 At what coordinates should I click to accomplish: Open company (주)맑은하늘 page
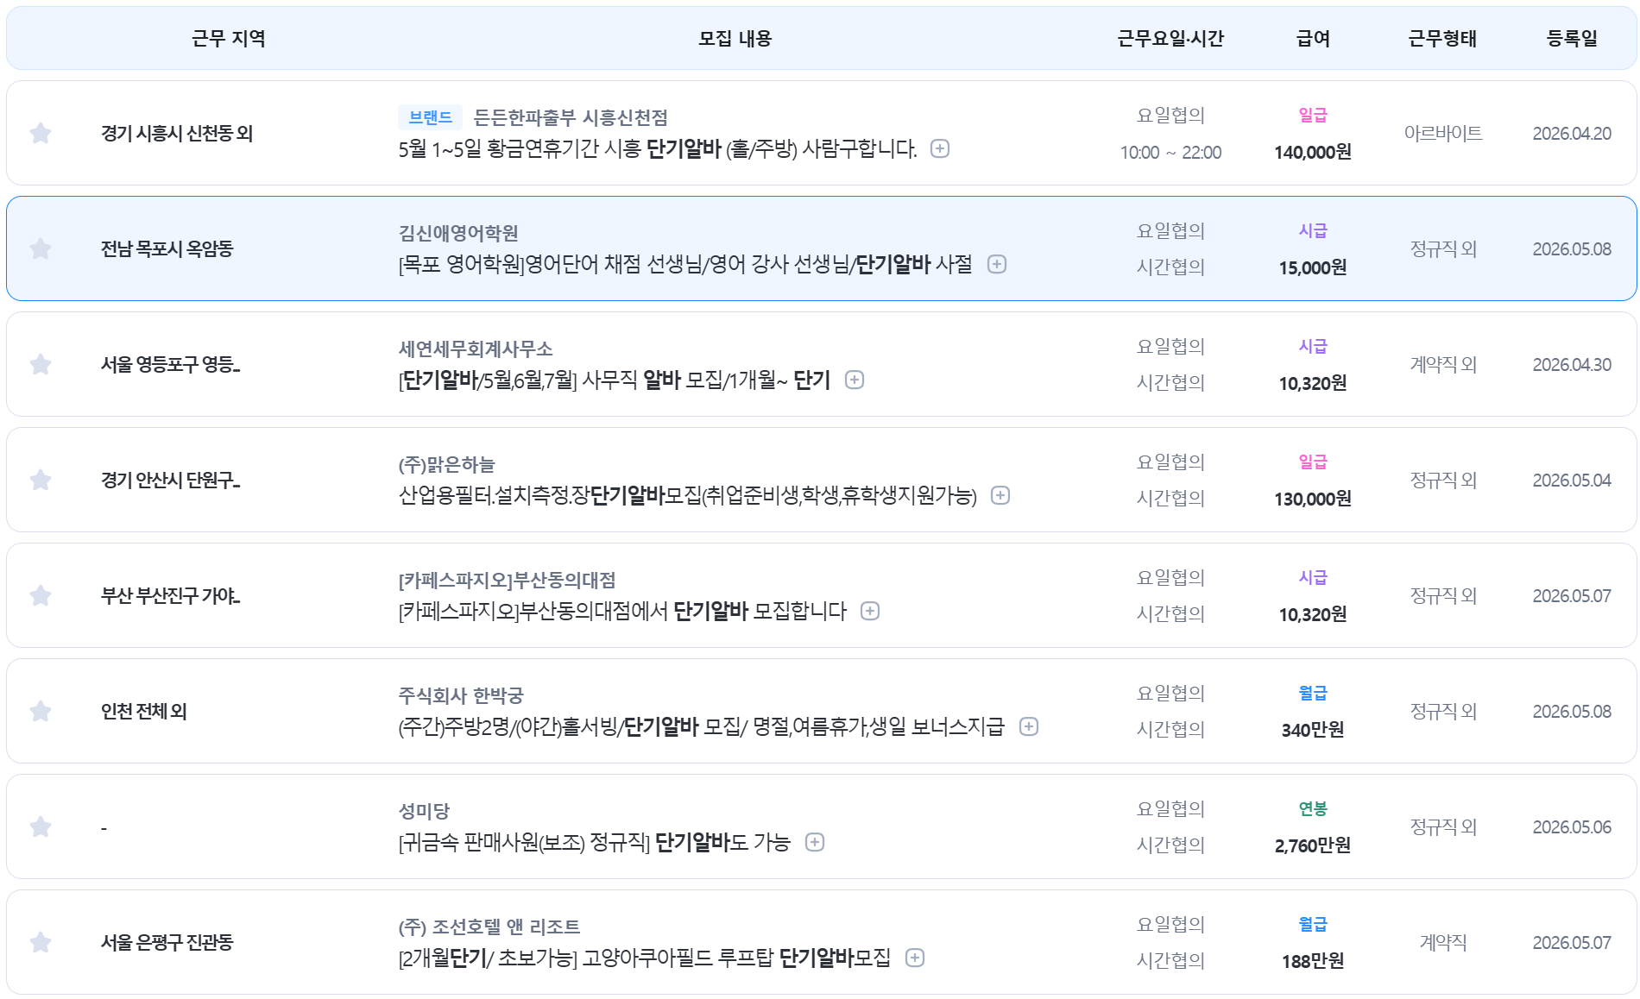point(446,464)
